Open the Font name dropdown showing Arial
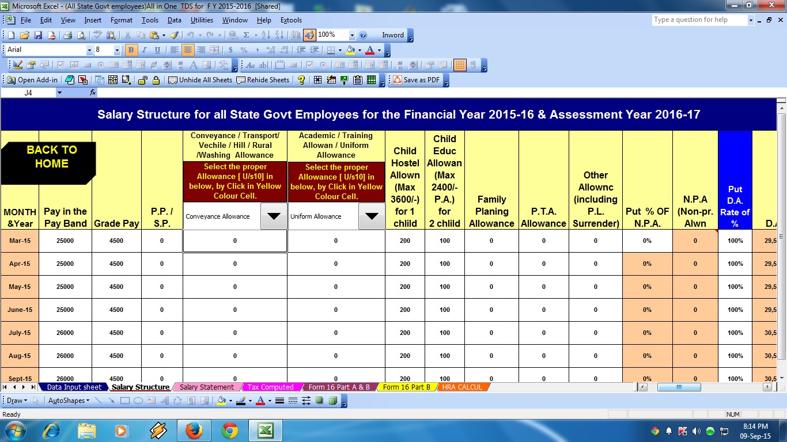Screen dimensions: 787x442 [x=89, y=50]
